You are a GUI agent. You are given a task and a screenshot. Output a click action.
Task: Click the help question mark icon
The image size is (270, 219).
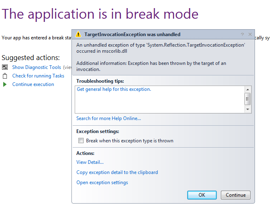click(242, 34)
